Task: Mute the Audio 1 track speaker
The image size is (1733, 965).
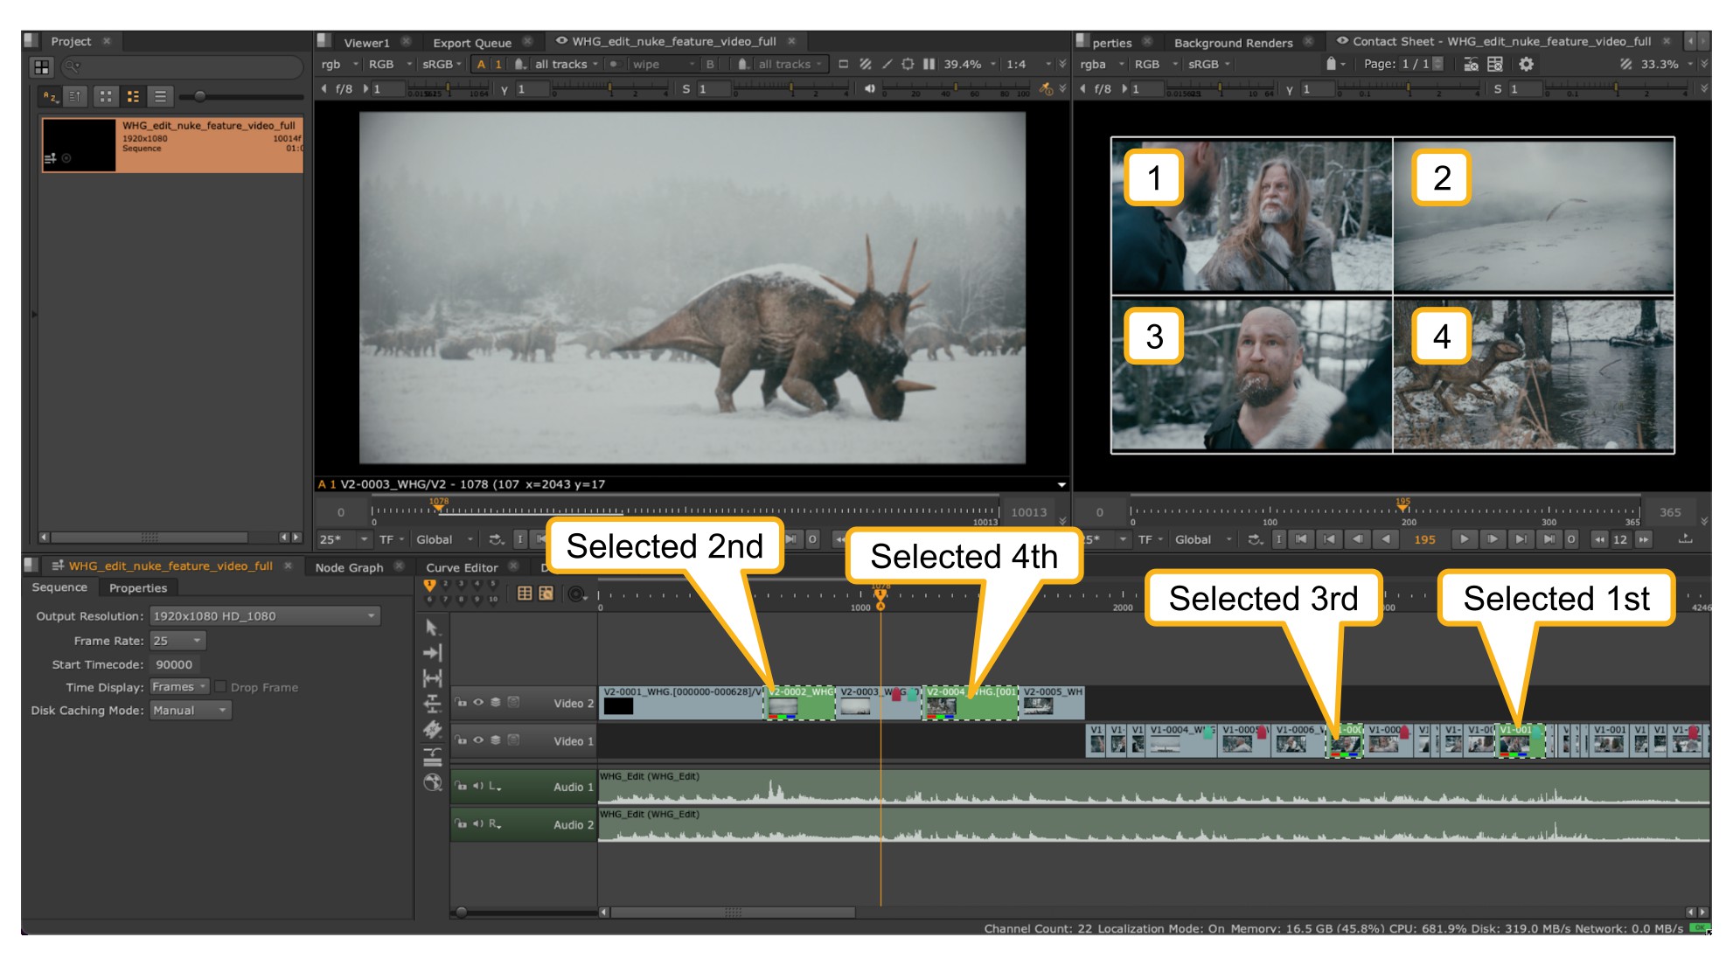Action: 478,787
